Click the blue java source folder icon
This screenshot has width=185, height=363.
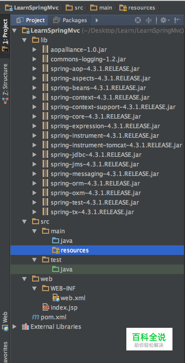coord(56,240)
